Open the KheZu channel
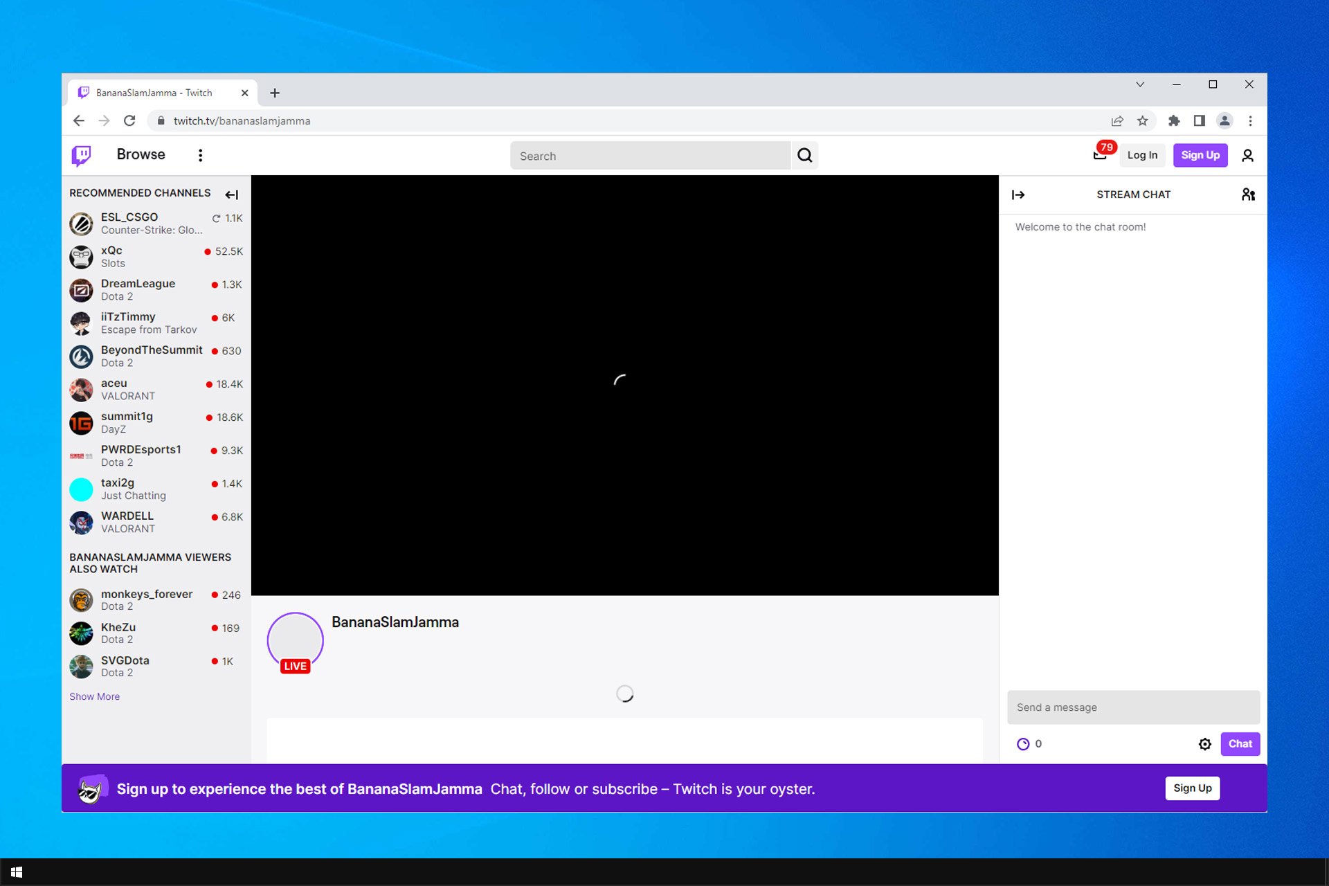 pos(156,633)
